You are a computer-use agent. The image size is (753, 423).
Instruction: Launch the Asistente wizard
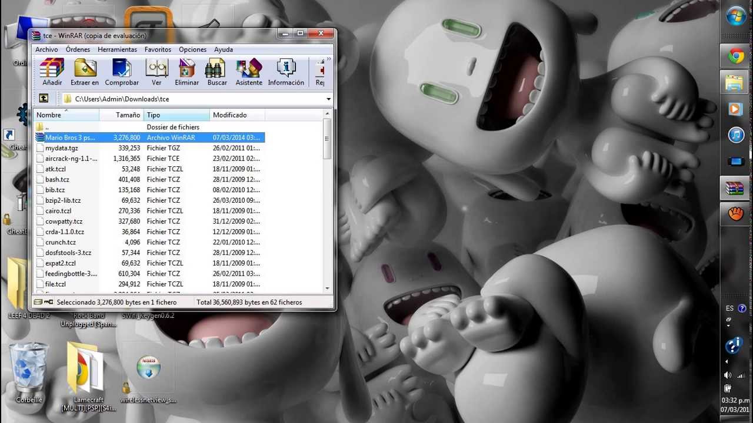(x=249, y=72)
